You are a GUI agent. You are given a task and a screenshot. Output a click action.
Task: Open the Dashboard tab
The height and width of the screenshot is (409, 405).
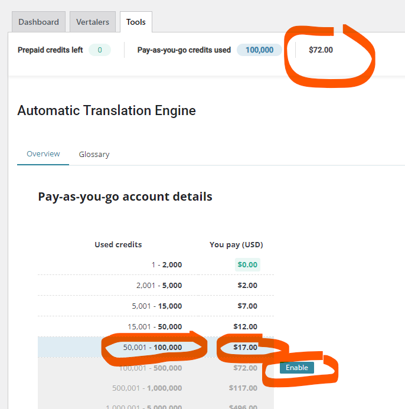38,22
